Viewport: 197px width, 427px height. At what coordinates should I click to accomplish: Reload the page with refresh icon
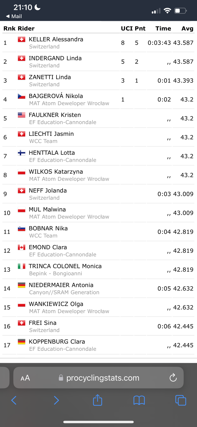pyautogui.click(x=173, y=377)
